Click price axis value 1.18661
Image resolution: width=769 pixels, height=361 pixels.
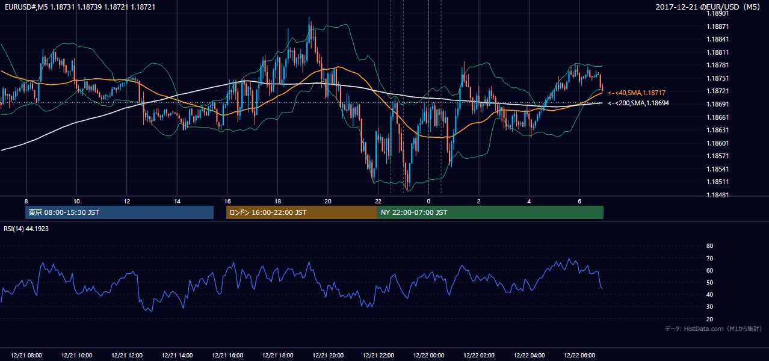tap(718, 117)
